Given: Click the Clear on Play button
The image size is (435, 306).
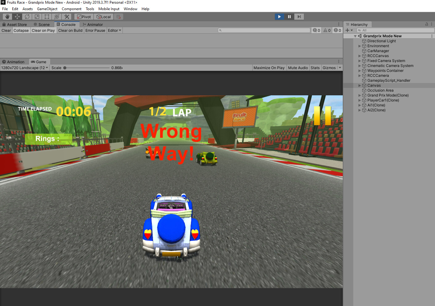Looking at the screenshot, I should (43, 30).
